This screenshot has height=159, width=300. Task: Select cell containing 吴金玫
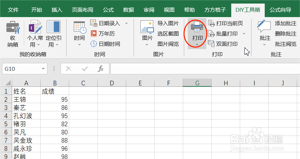pyautogui.click(x=26, y=140)
